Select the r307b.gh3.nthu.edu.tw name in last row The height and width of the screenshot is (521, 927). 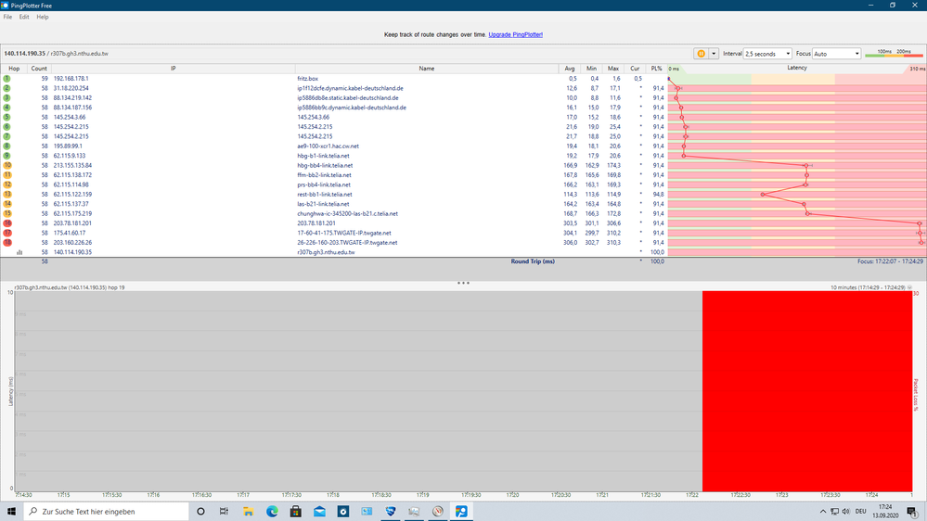tap(326, 252)
